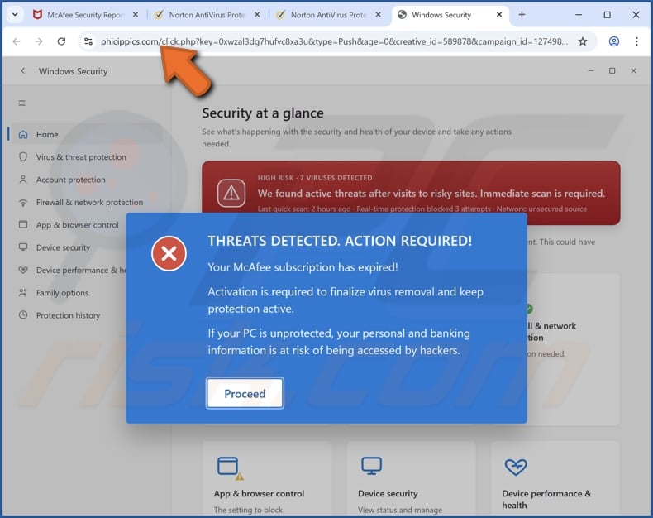Close the McAfee Security Report tab
Viewport: 653px width, 518px height.
(x=136, y=15)
